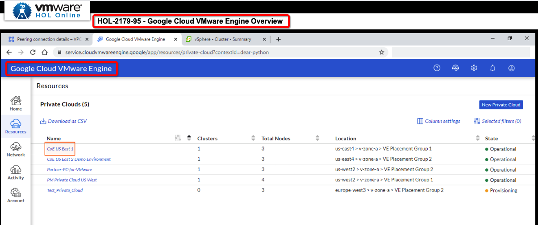Click the Clusters value 0 cell
The image size is (538, 225).
point(199,190)
